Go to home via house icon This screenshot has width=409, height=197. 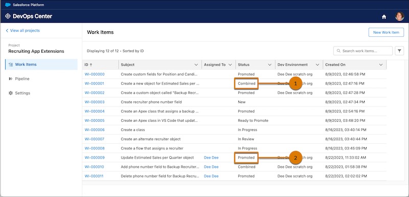[x=384, y=17]
